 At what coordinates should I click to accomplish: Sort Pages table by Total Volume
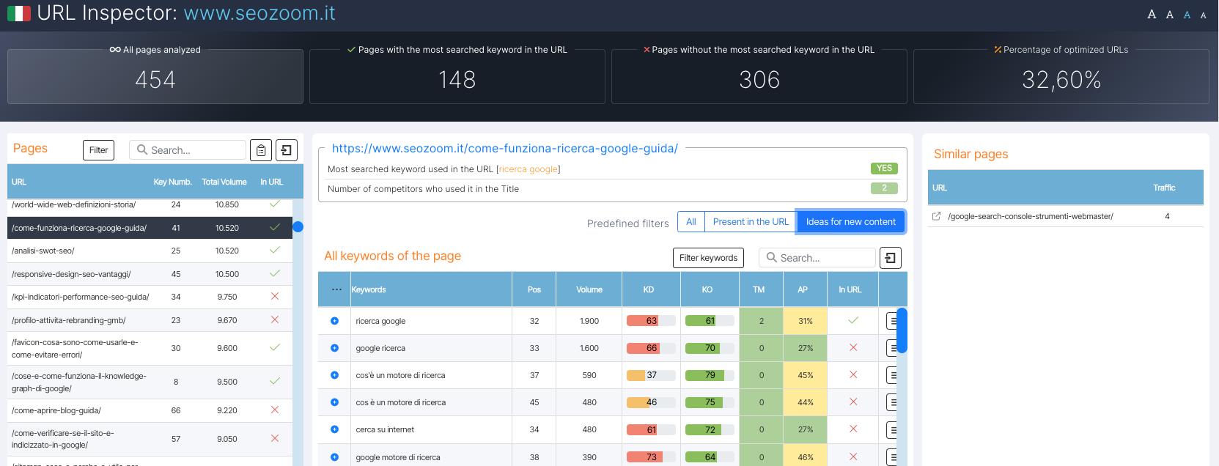tap(224, 182)
